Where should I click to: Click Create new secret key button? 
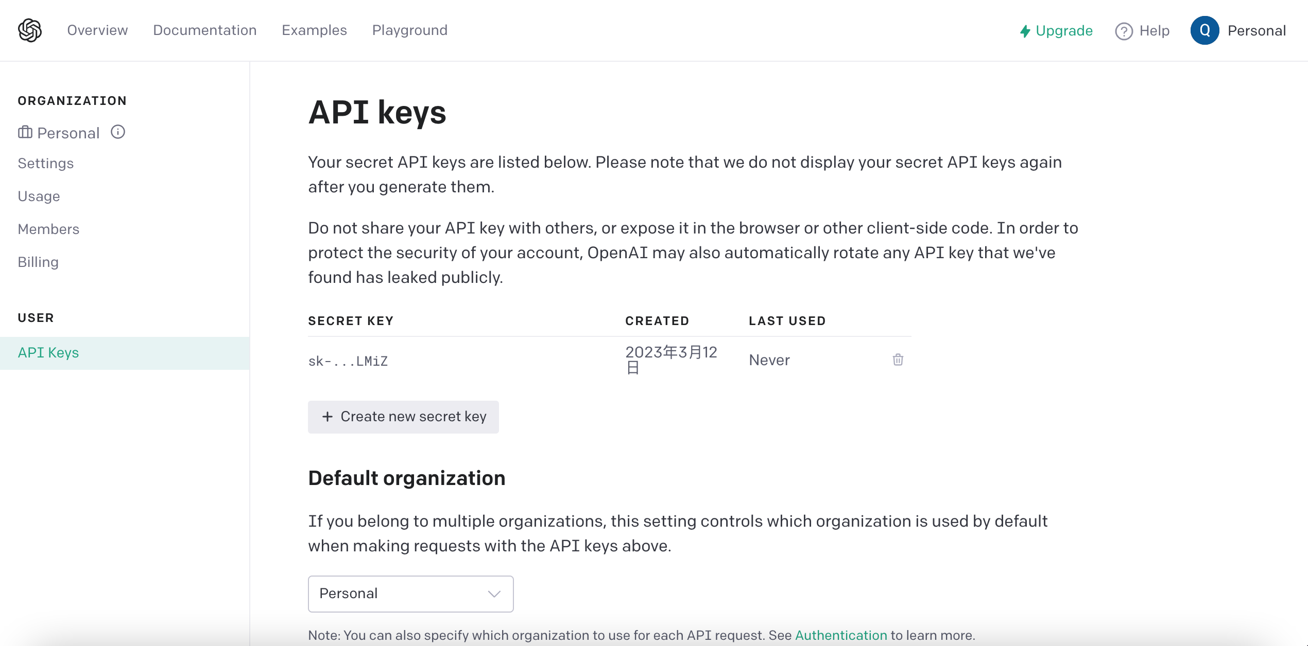(x=403, y=417)
